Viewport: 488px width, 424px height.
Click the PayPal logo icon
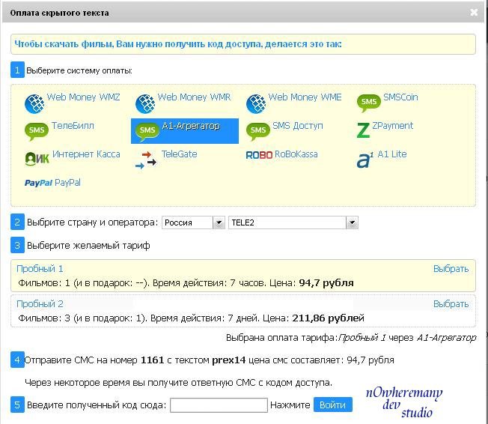38,183
